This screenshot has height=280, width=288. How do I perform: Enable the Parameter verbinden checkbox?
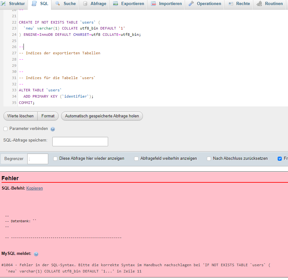pos(6,129)
